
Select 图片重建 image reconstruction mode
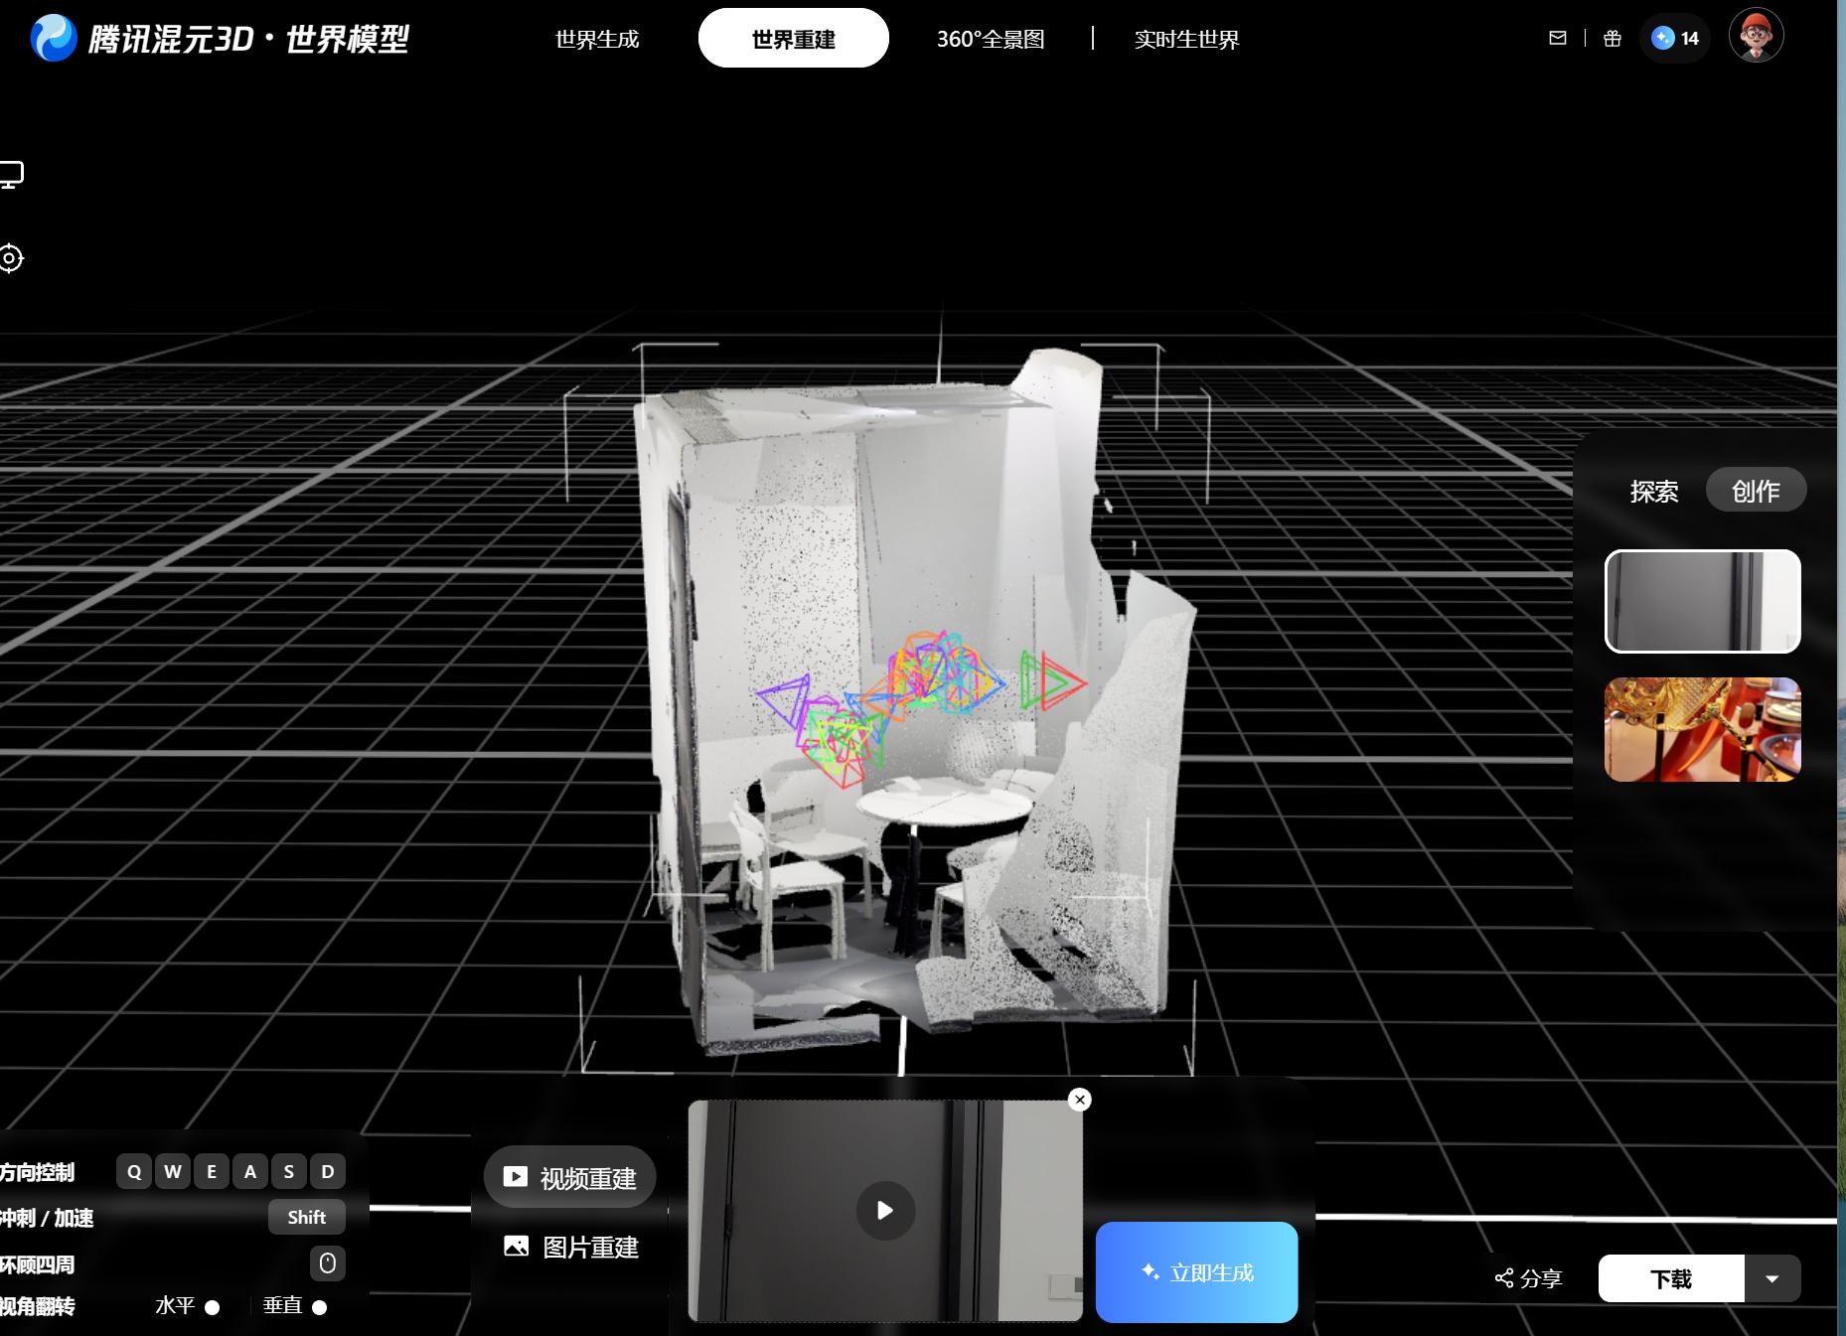pos(570,1247)
